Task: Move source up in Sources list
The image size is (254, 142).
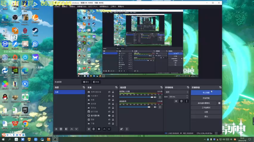Action: (104, 129)
